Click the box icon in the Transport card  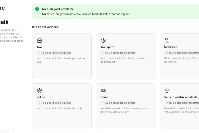pos(103,41)
